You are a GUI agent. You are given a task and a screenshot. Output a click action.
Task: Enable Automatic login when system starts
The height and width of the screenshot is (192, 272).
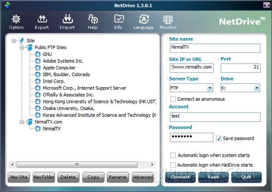coord(173,155)
